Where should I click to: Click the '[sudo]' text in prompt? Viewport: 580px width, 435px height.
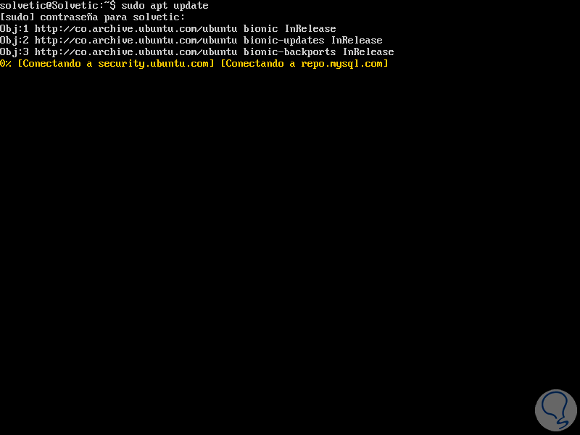pyautogui.click(x=17, y=17)
